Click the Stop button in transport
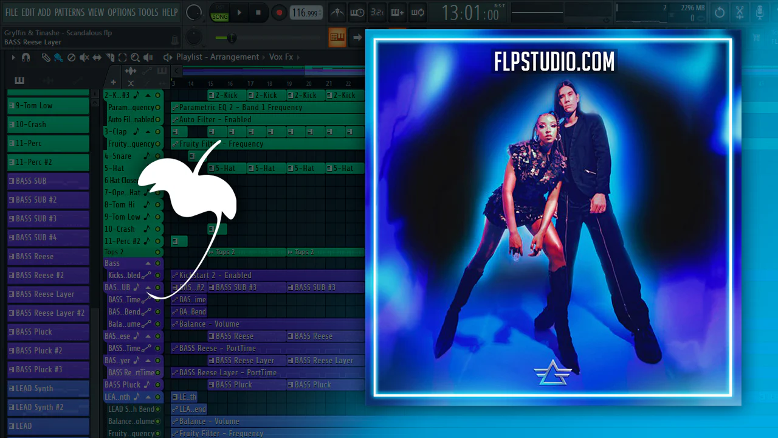The image size is (778, 438). tap(258, 12)
